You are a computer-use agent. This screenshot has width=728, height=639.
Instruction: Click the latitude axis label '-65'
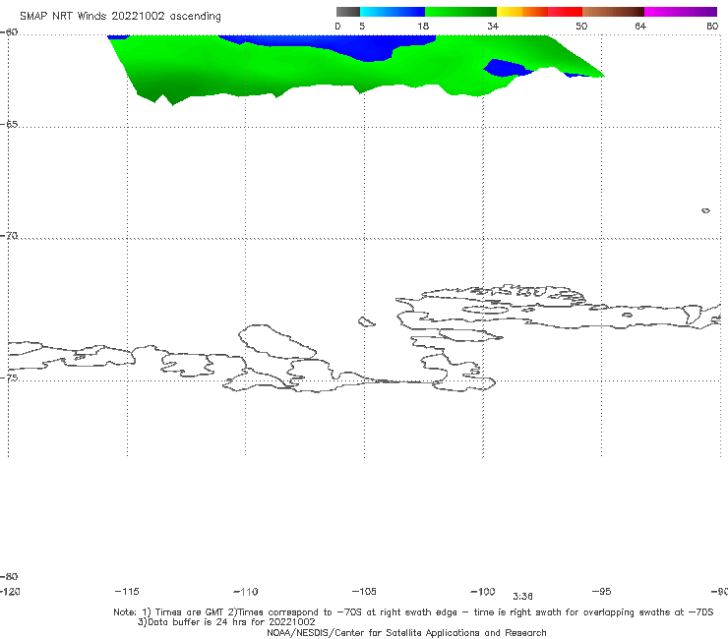(x=9, y=125)
